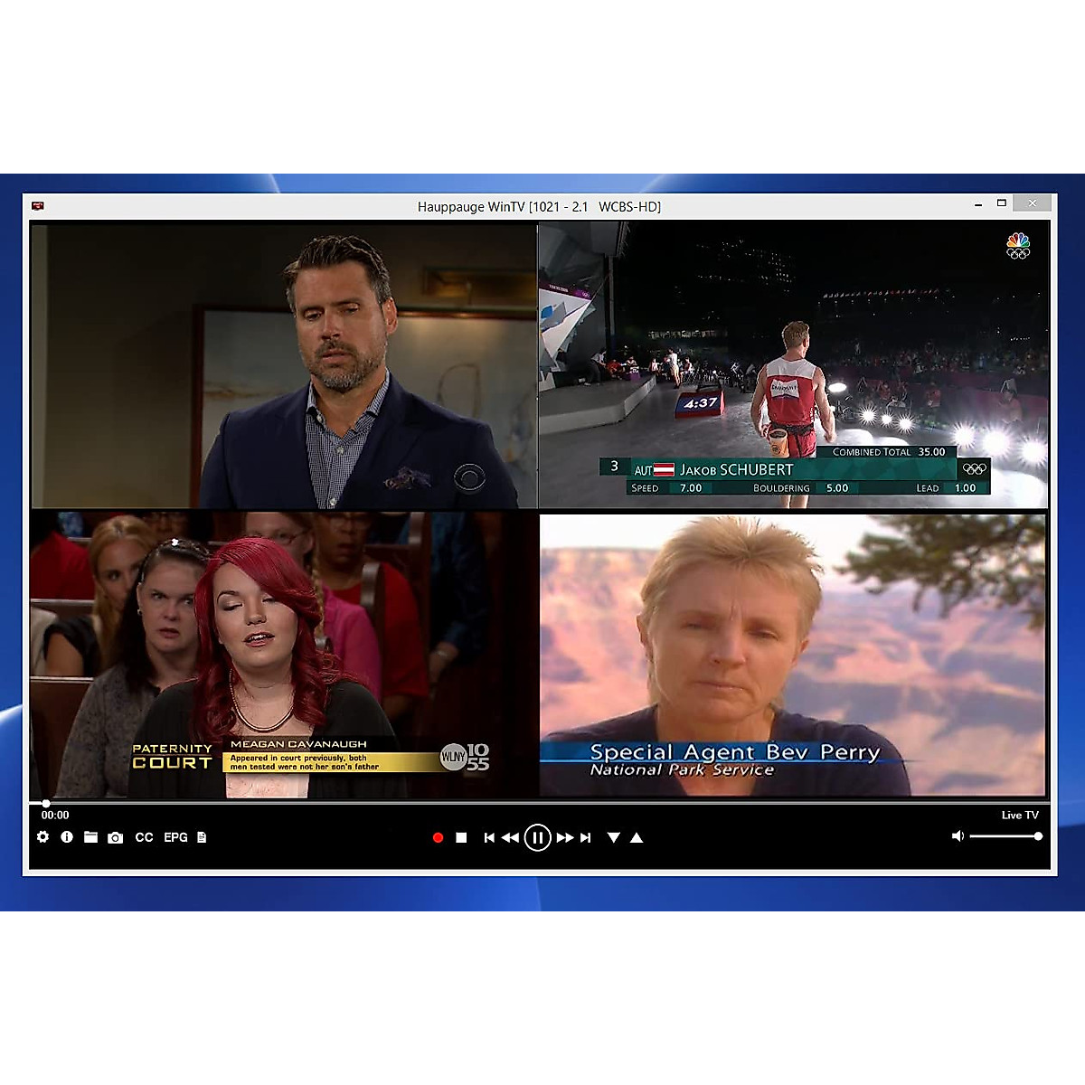The height and width of the screenshot is (1085, 1085).
Task: Click the volume slider handle
Action: click(x=1038, y=836)
